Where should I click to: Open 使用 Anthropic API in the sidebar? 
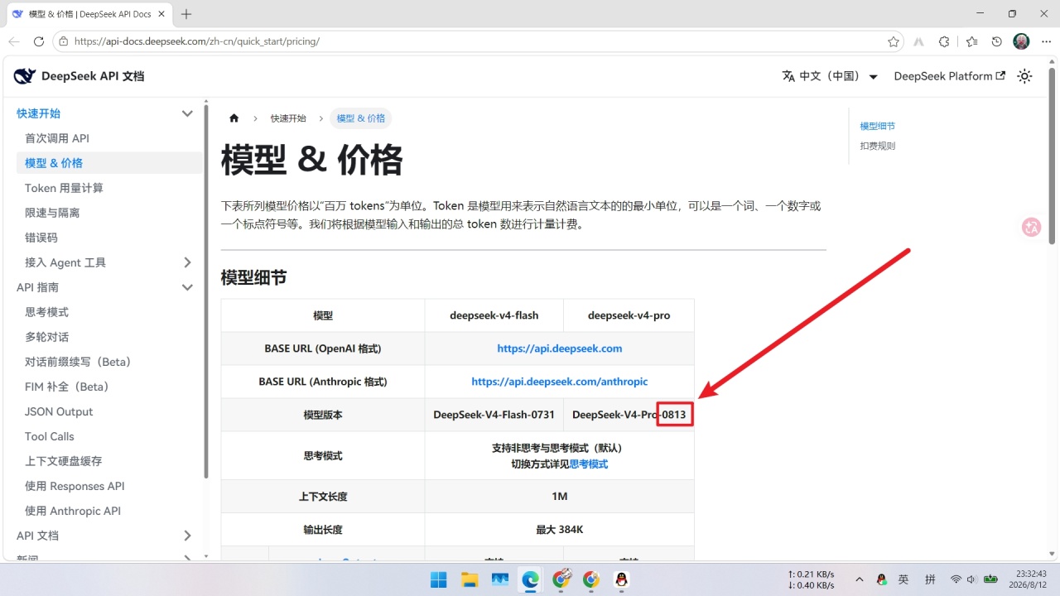click(x=73, y=511)
